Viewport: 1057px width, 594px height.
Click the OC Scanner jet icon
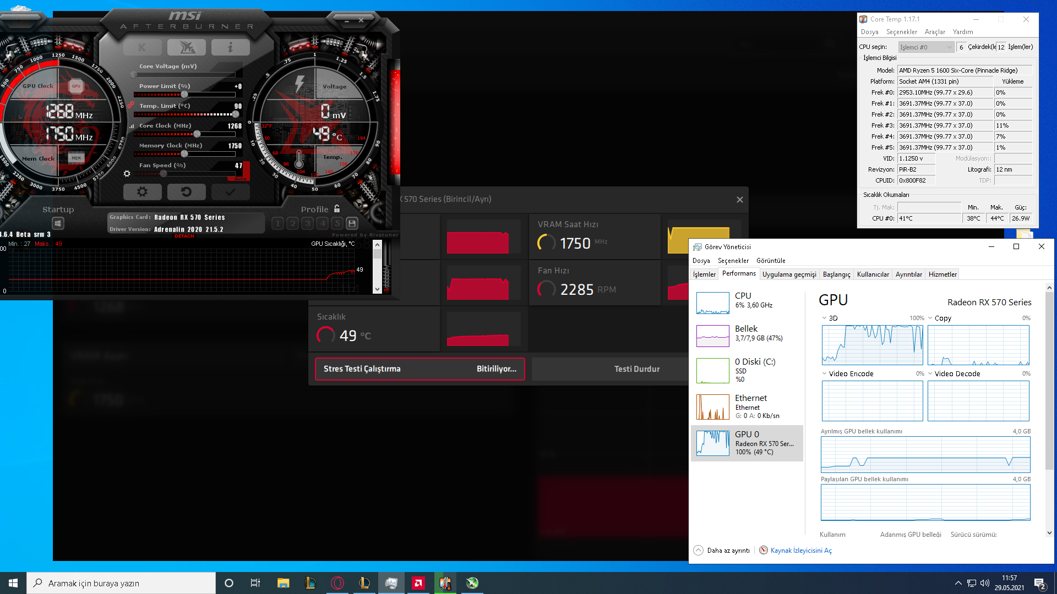(187, 48)
